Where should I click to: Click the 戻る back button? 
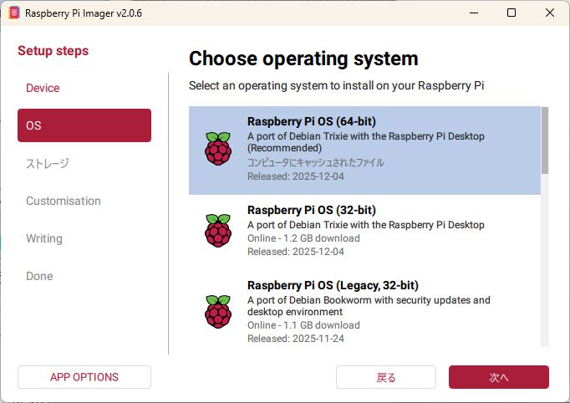386,377
